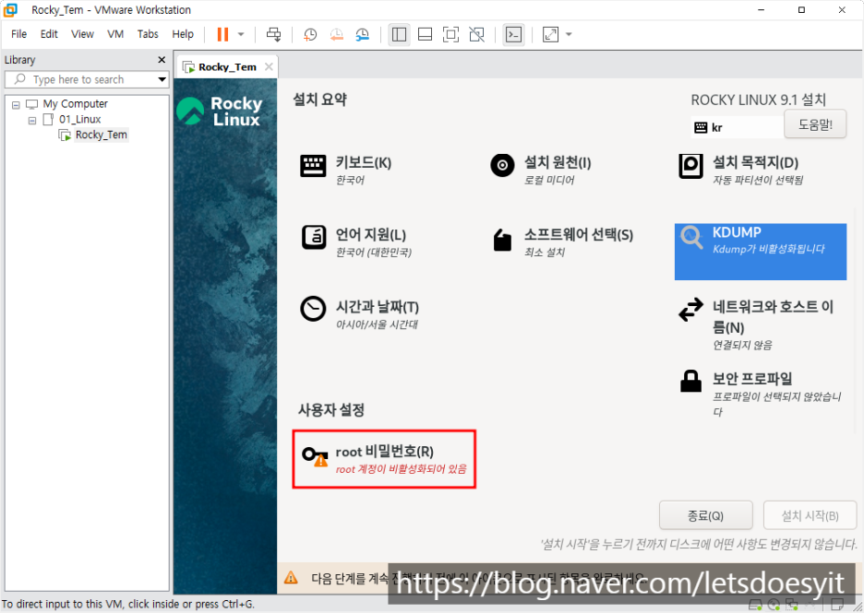Screen dimensions: 864x613
Task: Open root password 비밀번호(R) settings
Action: coord(384,459)
